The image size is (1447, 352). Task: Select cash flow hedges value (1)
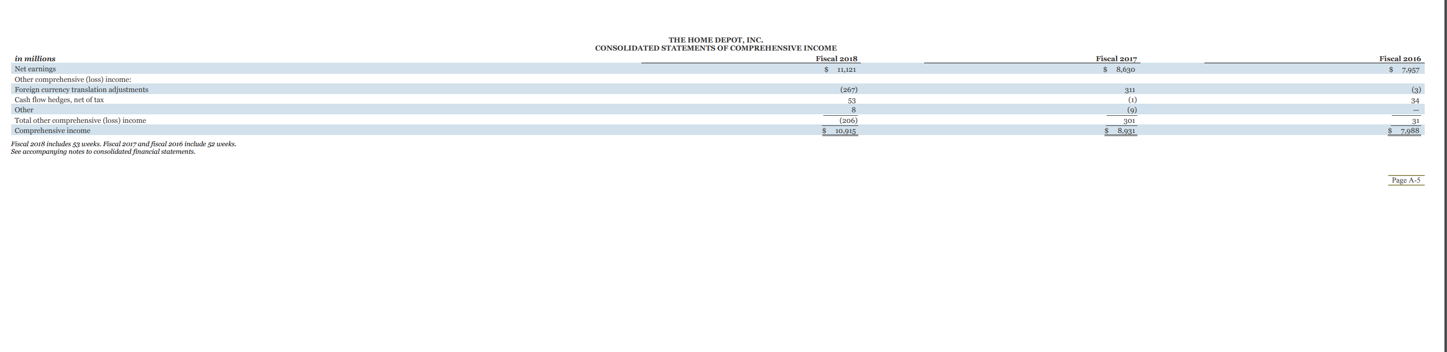[x=1131, y=100]
